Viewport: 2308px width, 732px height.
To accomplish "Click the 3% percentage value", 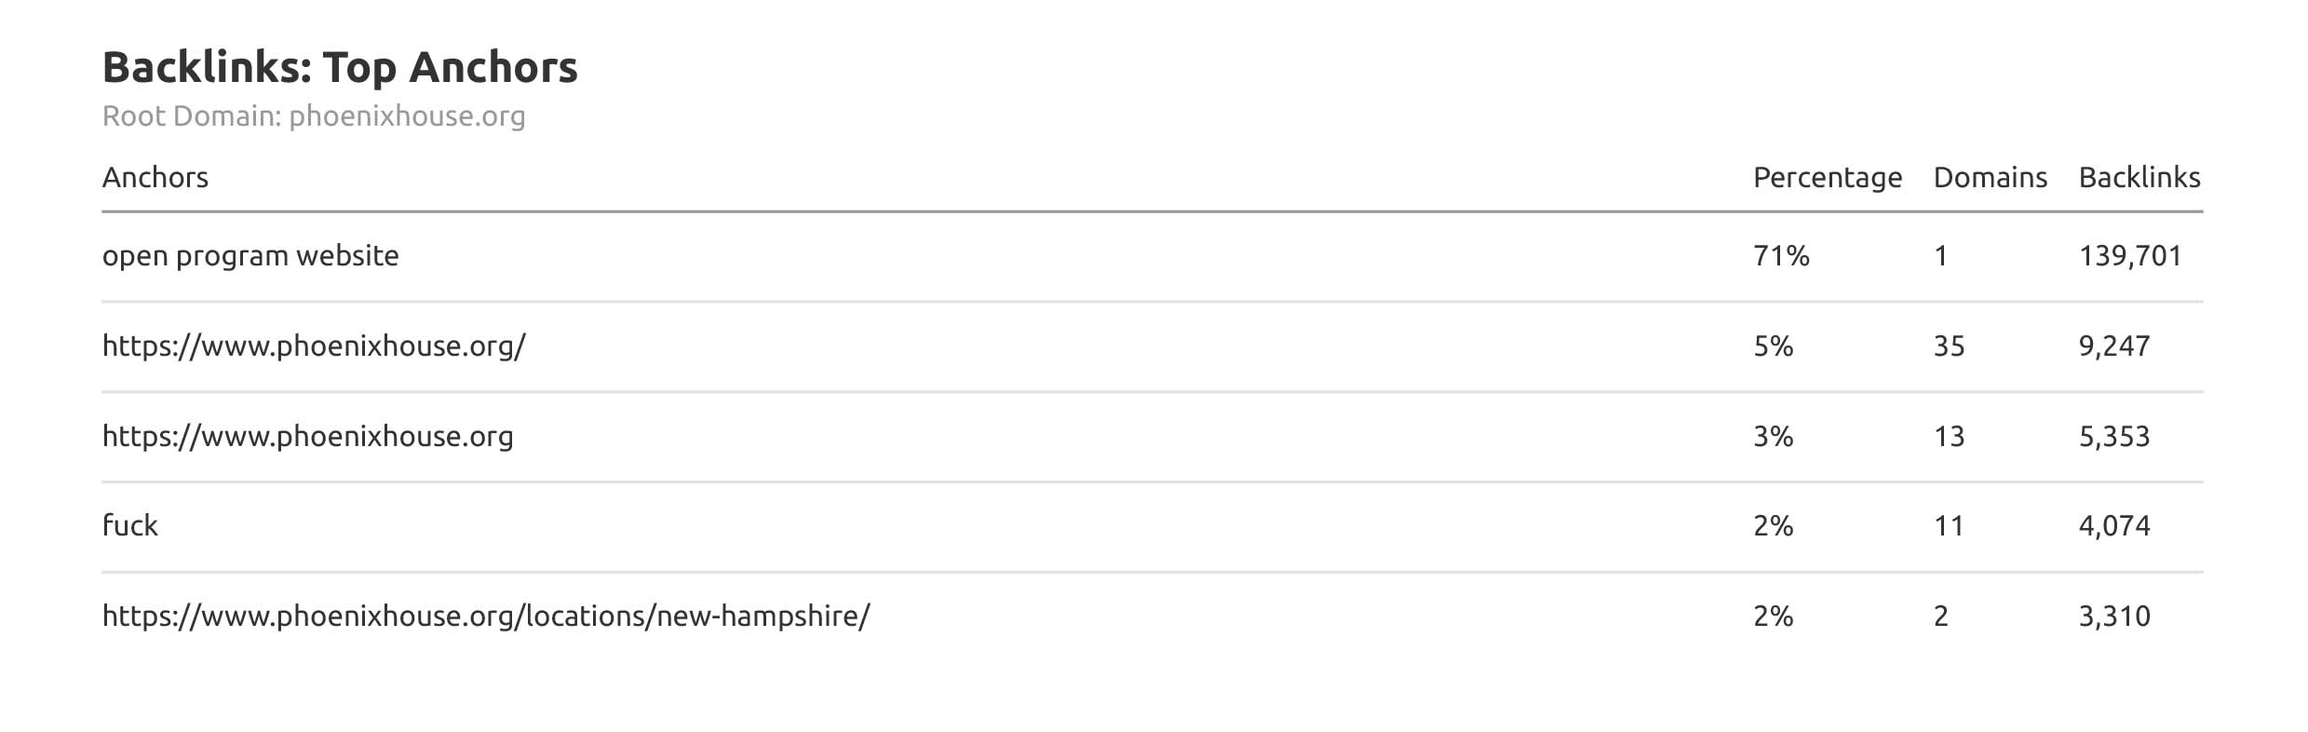I will tap(1773, 437).
